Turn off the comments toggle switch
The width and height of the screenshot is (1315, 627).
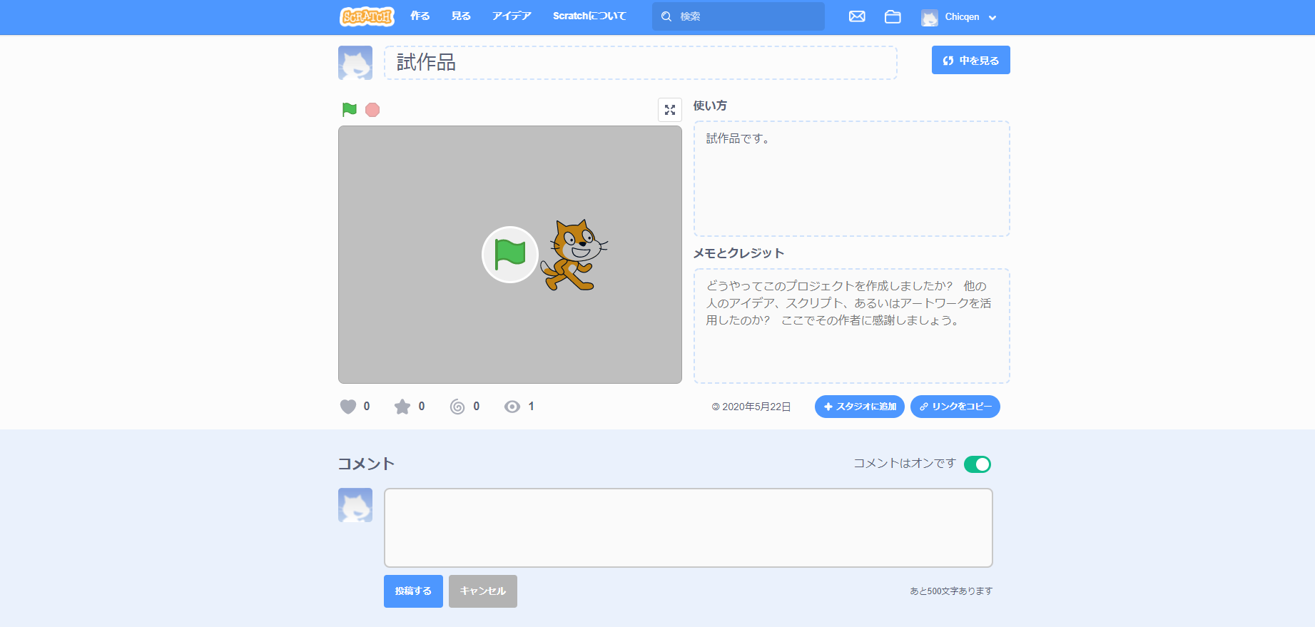click(978, 464)
